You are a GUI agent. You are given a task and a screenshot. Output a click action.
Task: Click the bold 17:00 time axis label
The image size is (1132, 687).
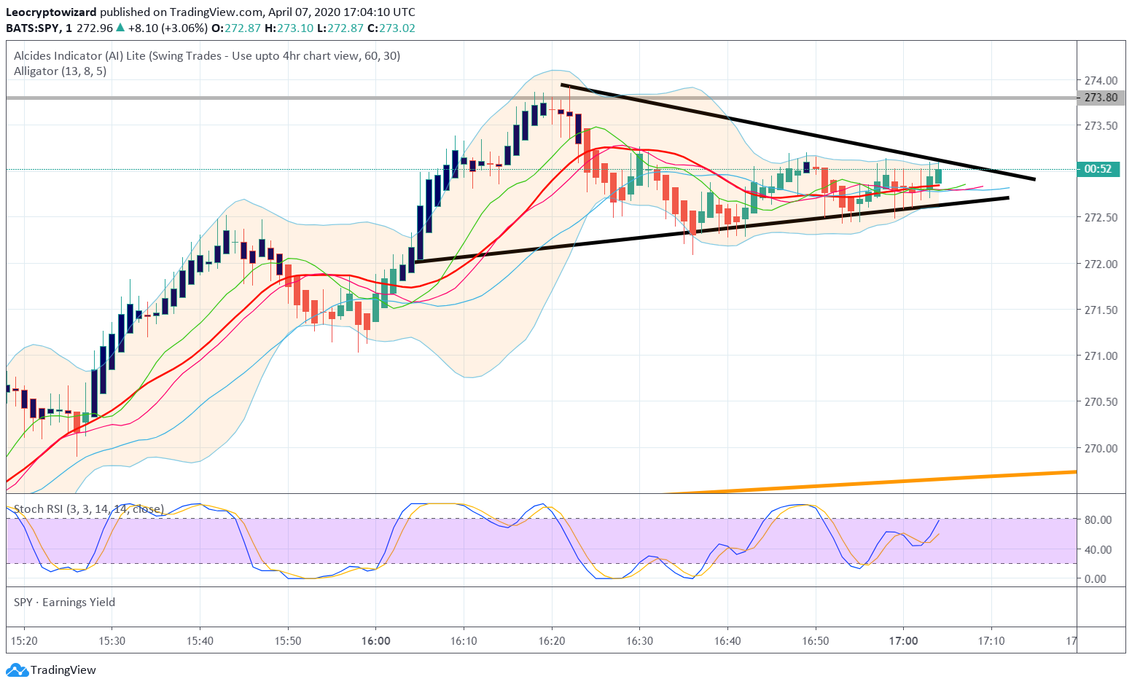click(903, 641)
